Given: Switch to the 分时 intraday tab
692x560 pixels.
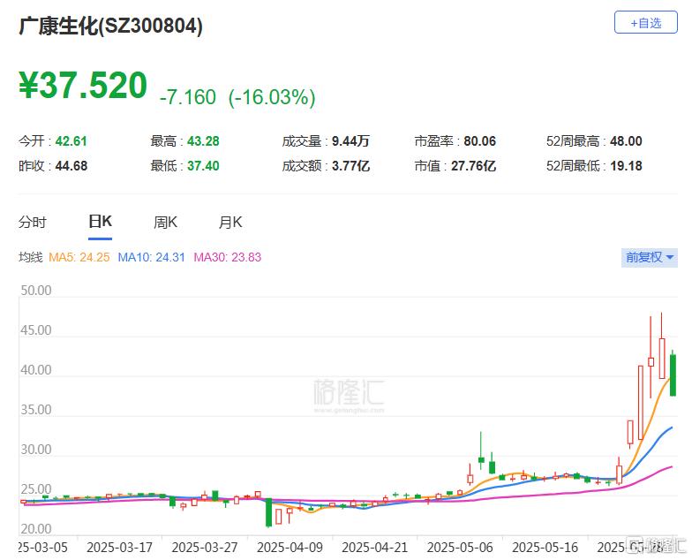Looking at the screenshot, I should pyautogui.click(x=32, y=222).
